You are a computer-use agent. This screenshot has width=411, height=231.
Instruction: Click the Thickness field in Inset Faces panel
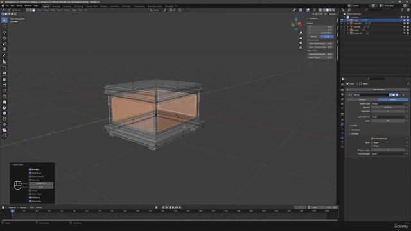41,184
